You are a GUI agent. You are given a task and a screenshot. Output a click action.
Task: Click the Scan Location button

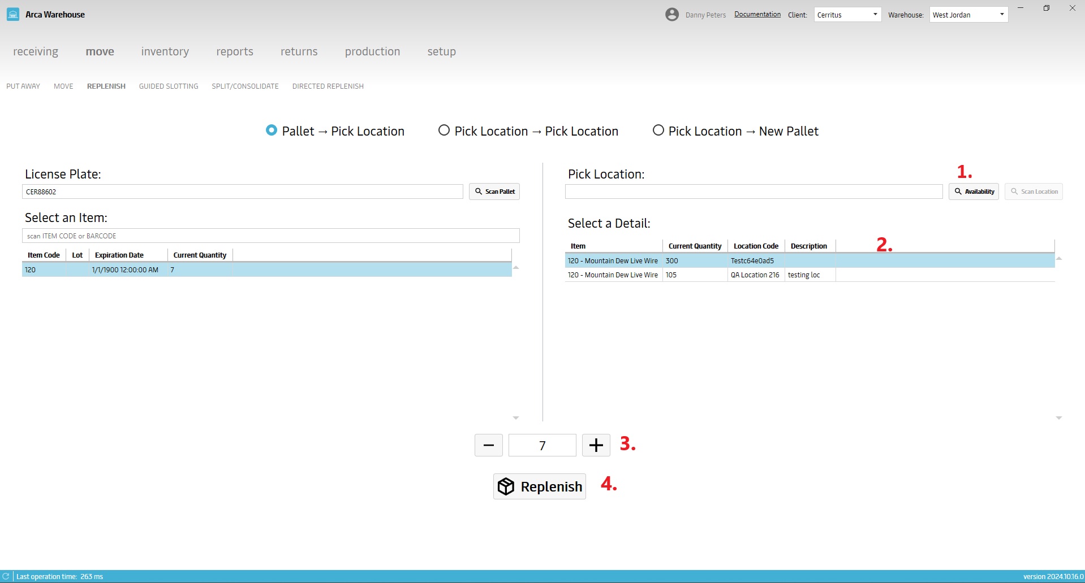[x=1034, y=192]
